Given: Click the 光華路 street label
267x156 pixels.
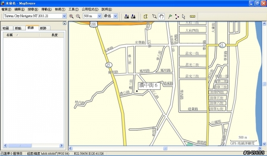Looking at the screenshot, I should click(x=140, y=42).
